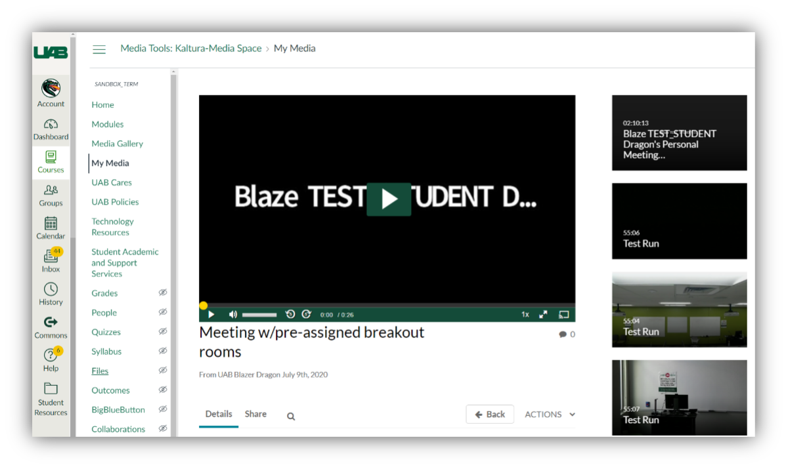Open the search magnifier below the video
Image resolution: width=788 pixels, height=469 pixels.
pos(290,415)
